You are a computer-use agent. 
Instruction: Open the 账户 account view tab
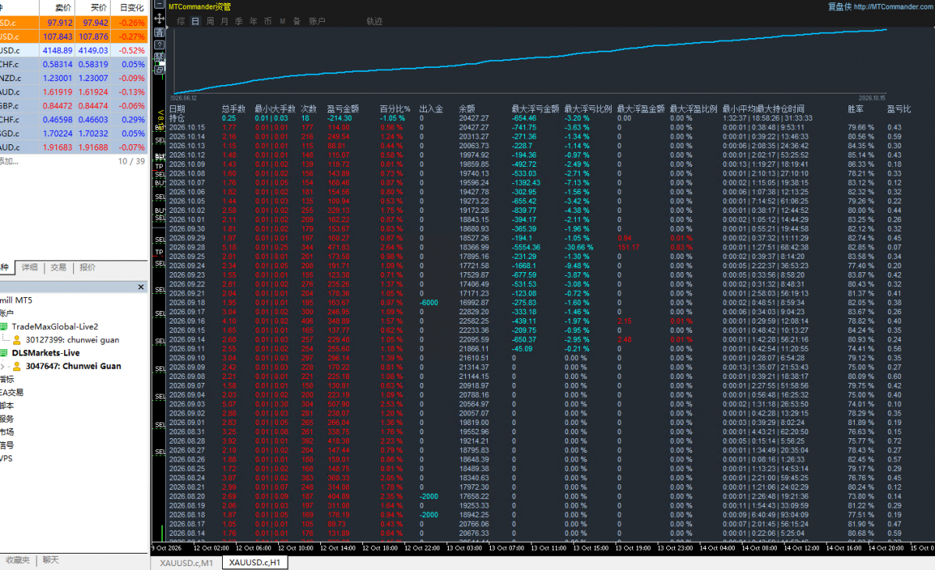(318, 21)
